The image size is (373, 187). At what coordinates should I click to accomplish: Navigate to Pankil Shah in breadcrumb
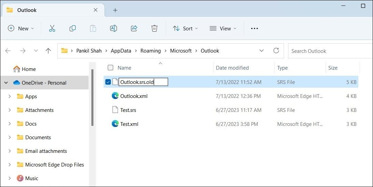[x=89, y=51]
